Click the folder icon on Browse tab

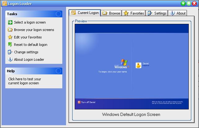click(x=105, y=13)
